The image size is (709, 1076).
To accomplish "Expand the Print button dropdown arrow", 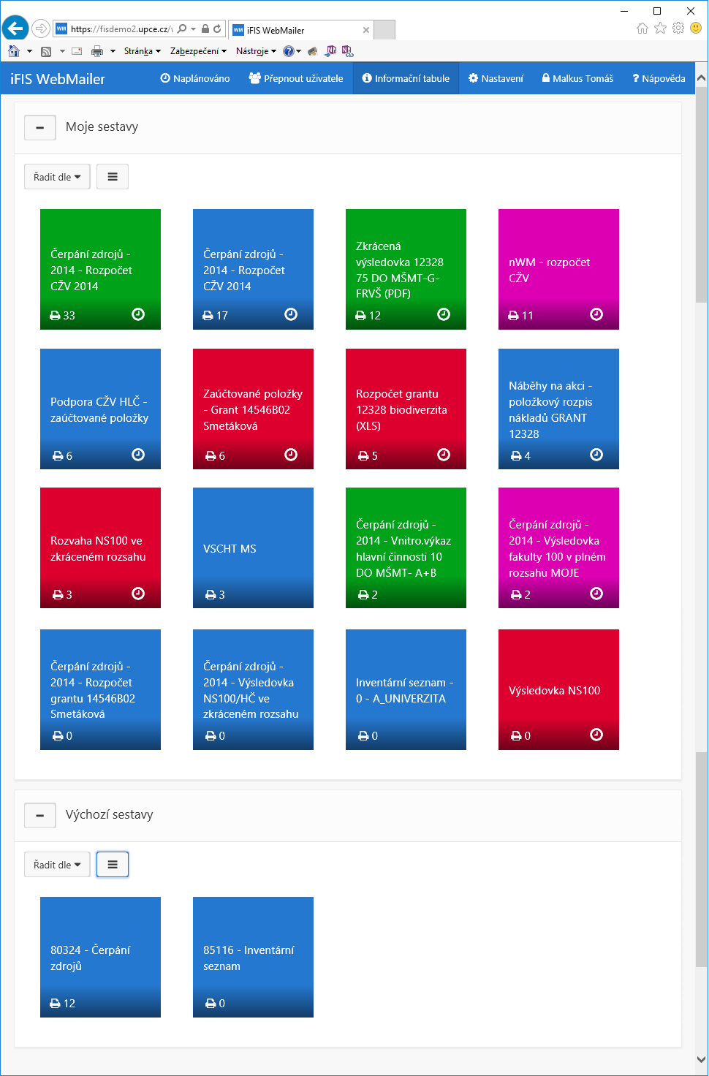I will [113, 51].
